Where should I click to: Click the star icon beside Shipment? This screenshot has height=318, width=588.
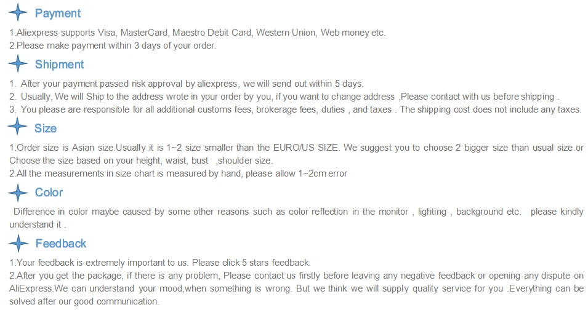[18, 63]
